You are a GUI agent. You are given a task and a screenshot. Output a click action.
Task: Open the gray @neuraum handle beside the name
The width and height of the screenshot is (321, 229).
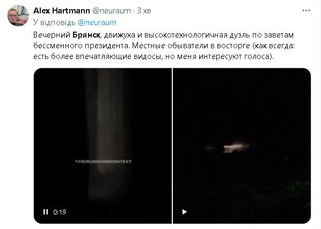[x=112, y=11]
